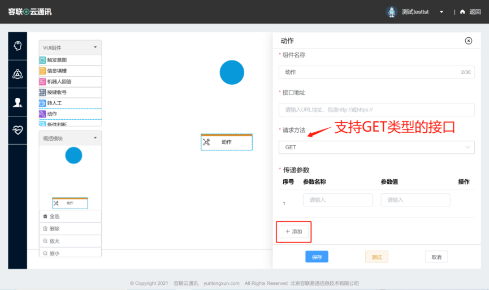Select the 动作 wrench icon in component list
The image size is (489, 290).
(x=42, y=114)
